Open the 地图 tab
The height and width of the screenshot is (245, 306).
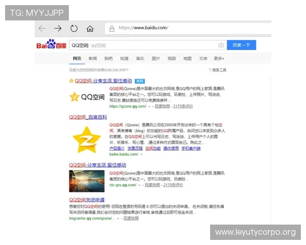[187, 58]
